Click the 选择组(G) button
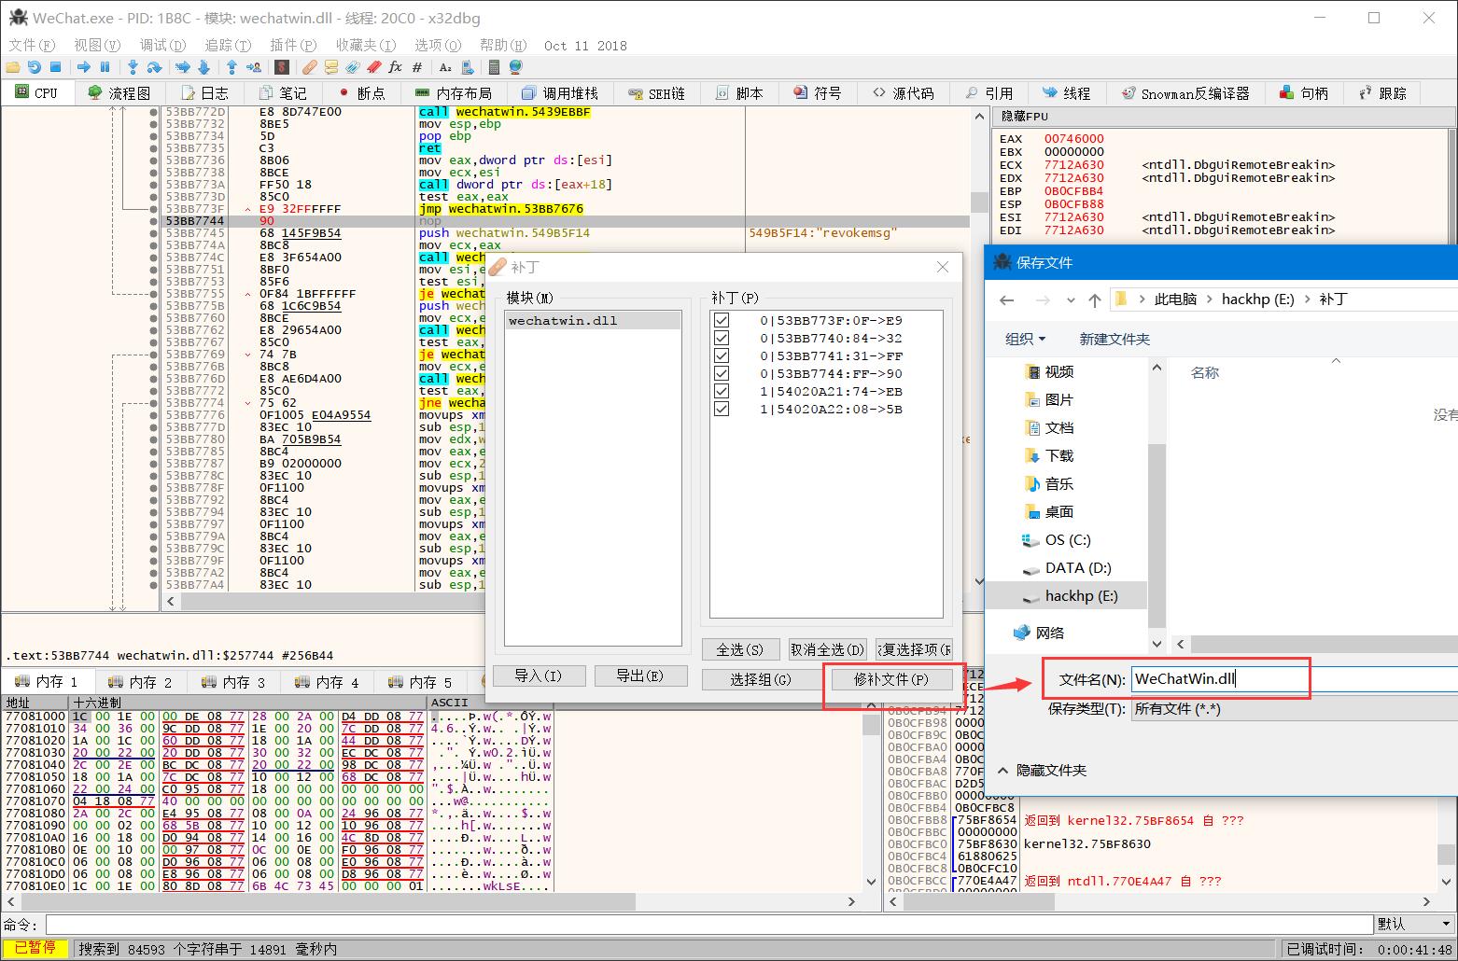Viewport: 1458px width, 961px height. (x=760, y=679)
